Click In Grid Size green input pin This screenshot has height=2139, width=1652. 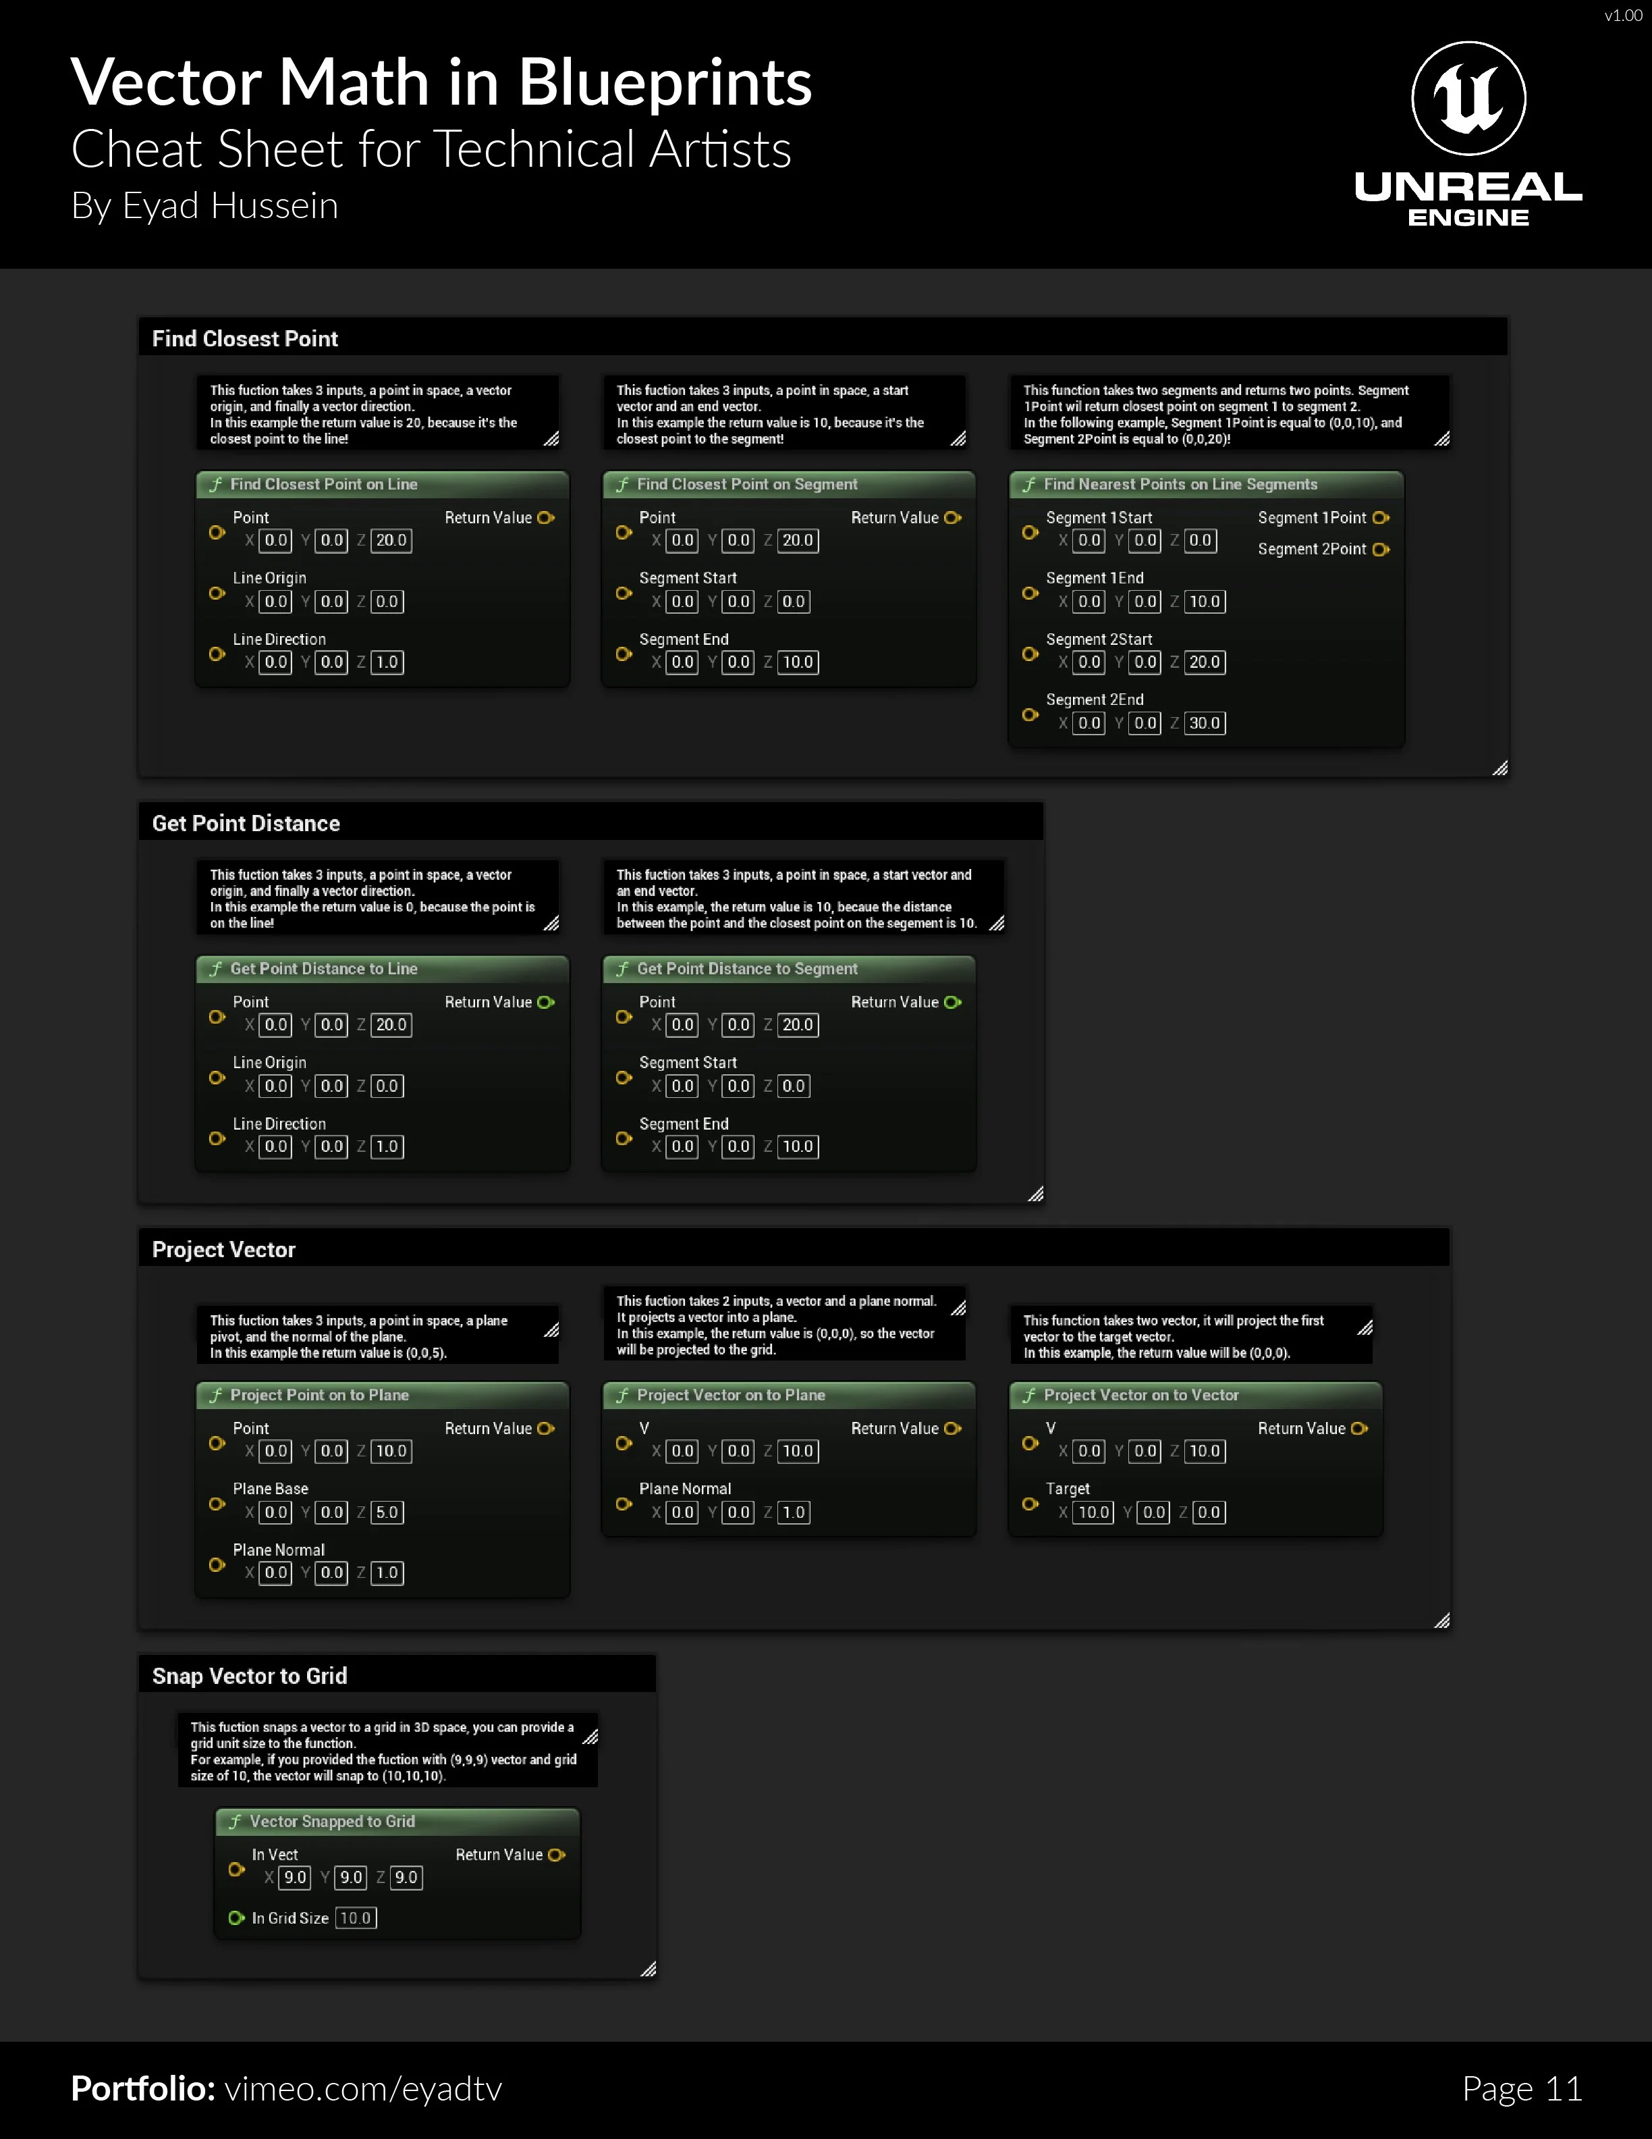click(x=236, y=1918)
